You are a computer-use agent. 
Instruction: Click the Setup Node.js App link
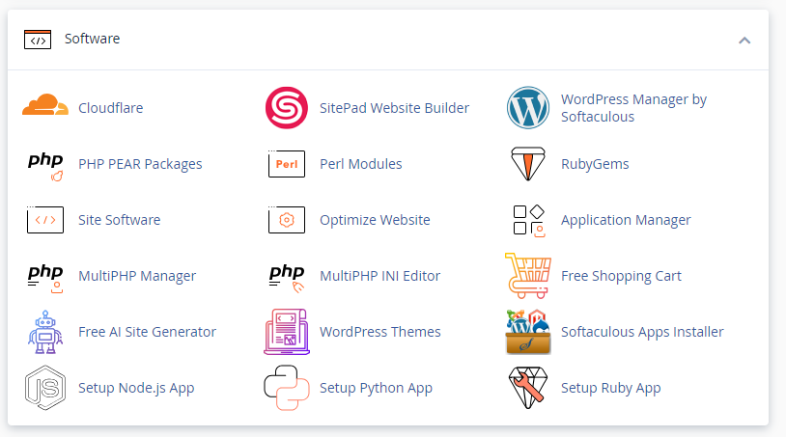136,388
